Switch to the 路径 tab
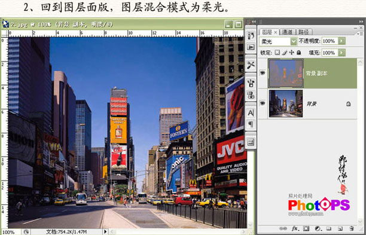Viewport: 366px width, 235px height. (303, 32)
